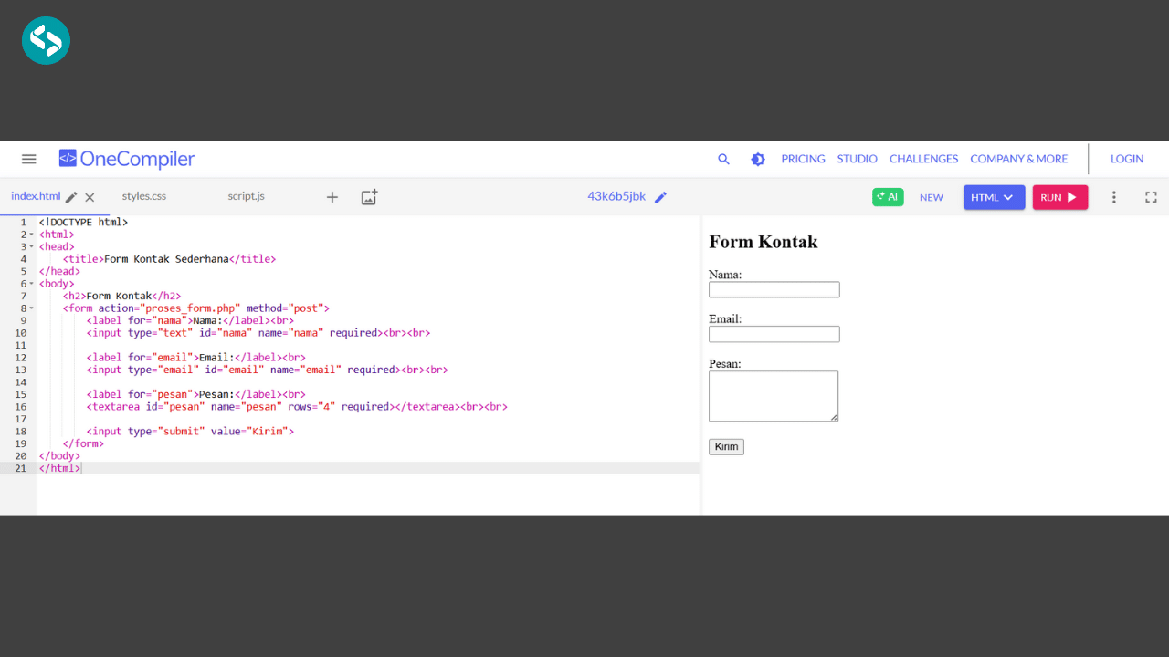The image size is (1169, 657).
Task: Click the search magnifier icon
Action: [723, 159]
